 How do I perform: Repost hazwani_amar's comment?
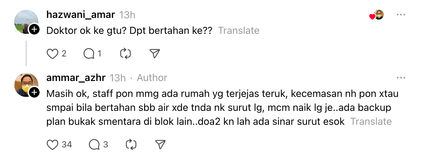click(x=125, y=53)
